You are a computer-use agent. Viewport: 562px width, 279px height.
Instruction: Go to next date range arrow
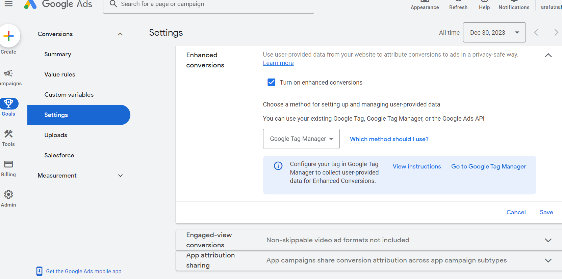pyautogui.click(x=556, y=32)
